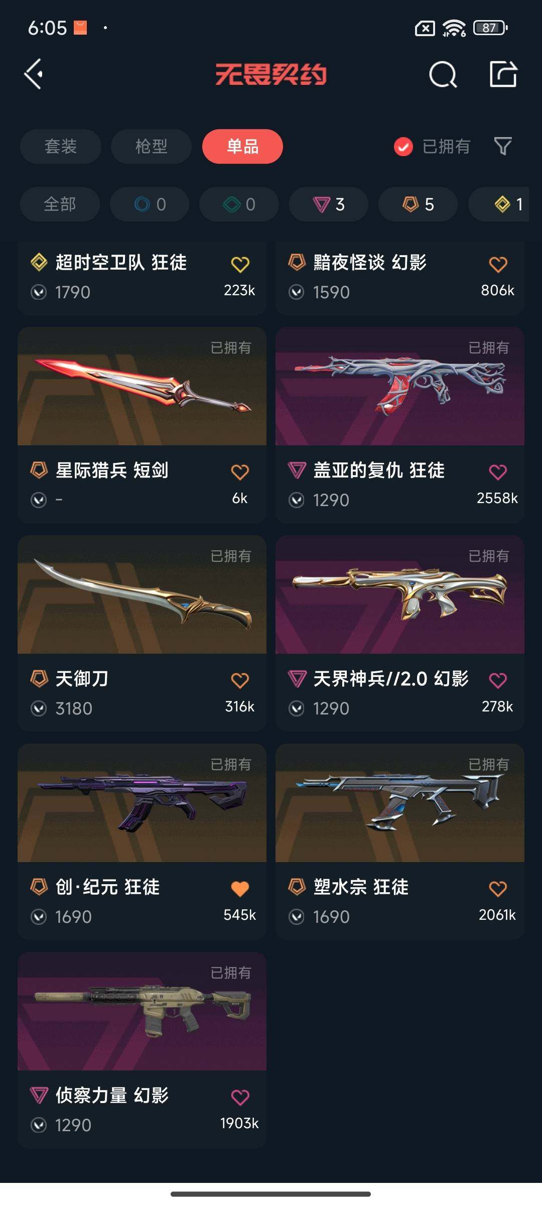Switch to the 套装 tab
This screenshot has height=1205, width=542.
(61, 146)
